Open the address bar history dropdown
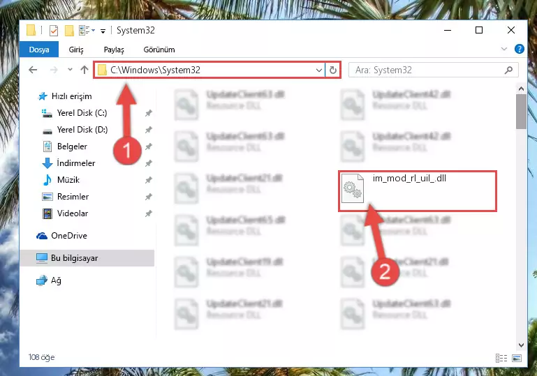 pos(319,70)
